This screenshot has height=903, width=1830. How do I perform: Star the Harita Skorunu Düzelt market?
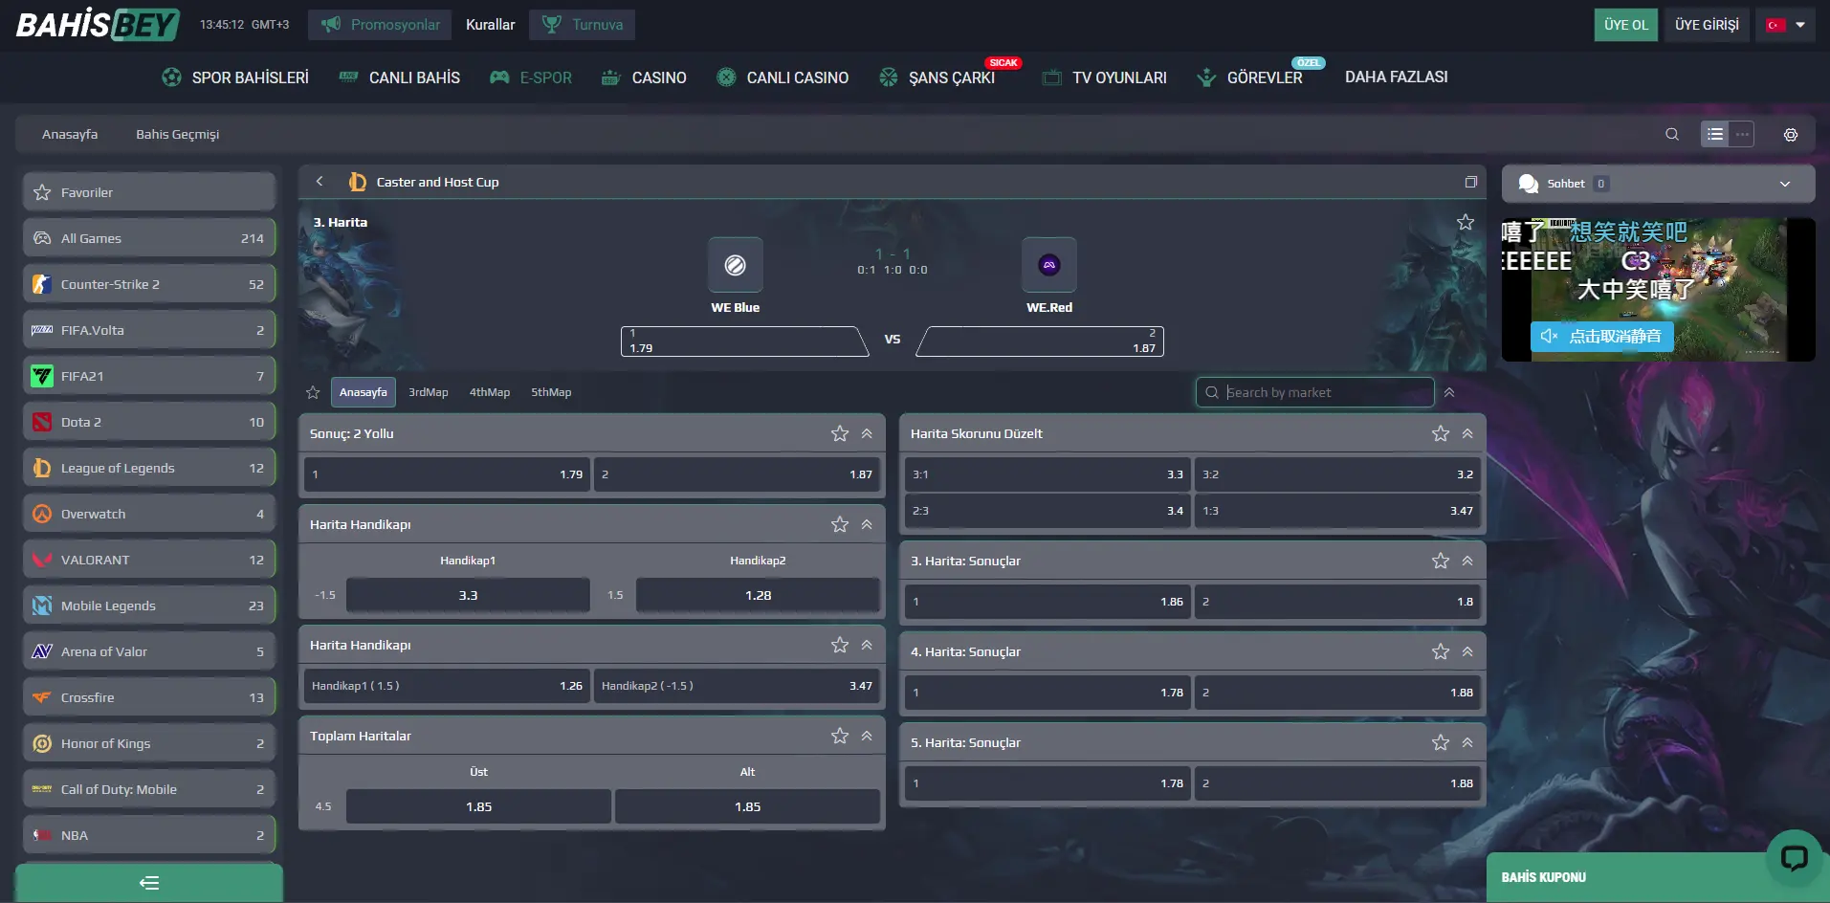(x=1441, y=433)
